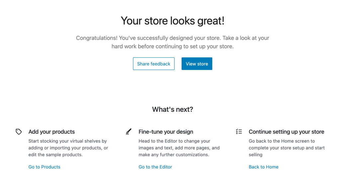Click the 'Add your products' title
This screenshot has width=340, height=190.
[52, 132]
